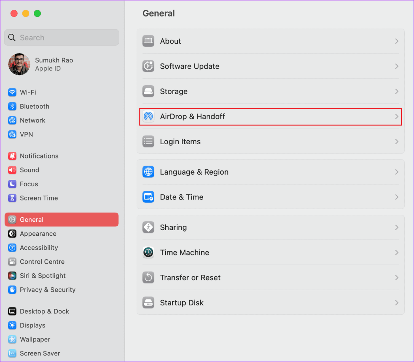414x362 pixels.
Task: Click the Notifications bell icon
Action: (12, 156)
